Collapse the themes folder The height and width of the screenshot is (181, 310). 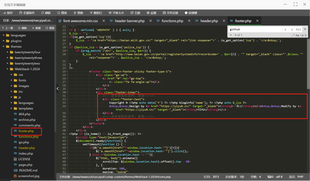point(4,47)
